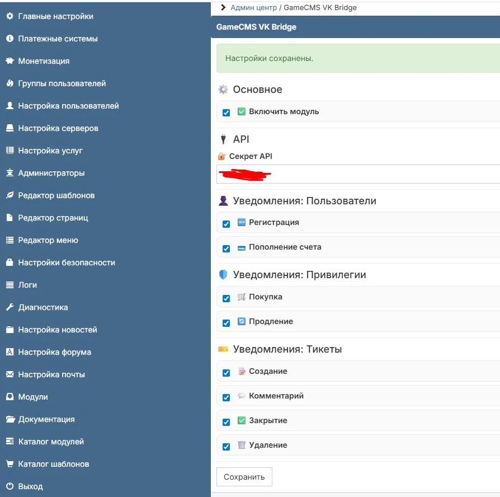Click the barcode icon beside Настройка услуг
500x497 pixels.
click(10, 151)
